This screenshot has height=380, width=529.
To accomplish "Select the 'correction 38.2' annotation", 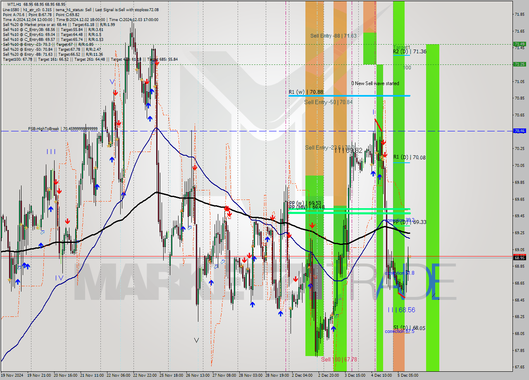I will click(400, 220).
